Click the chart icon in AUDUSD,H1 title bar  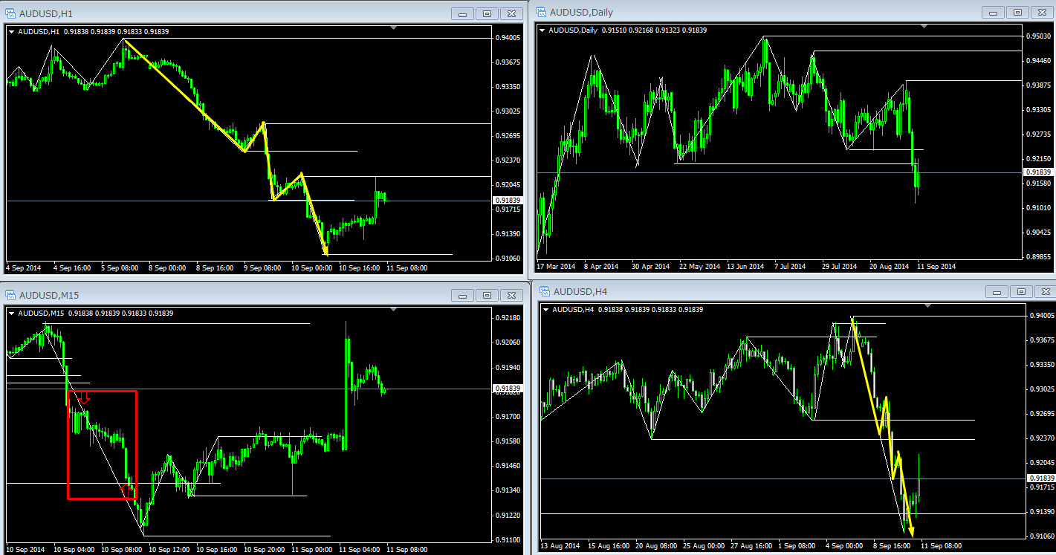pyautogui.click(x=10, y=13)
